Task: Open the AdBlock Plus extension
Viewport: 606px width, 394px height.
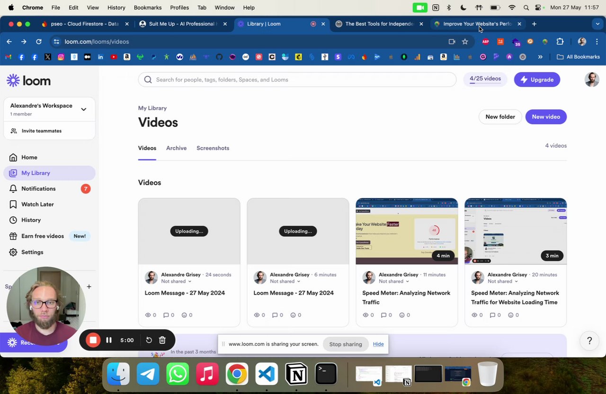Action: pos(485,42)
